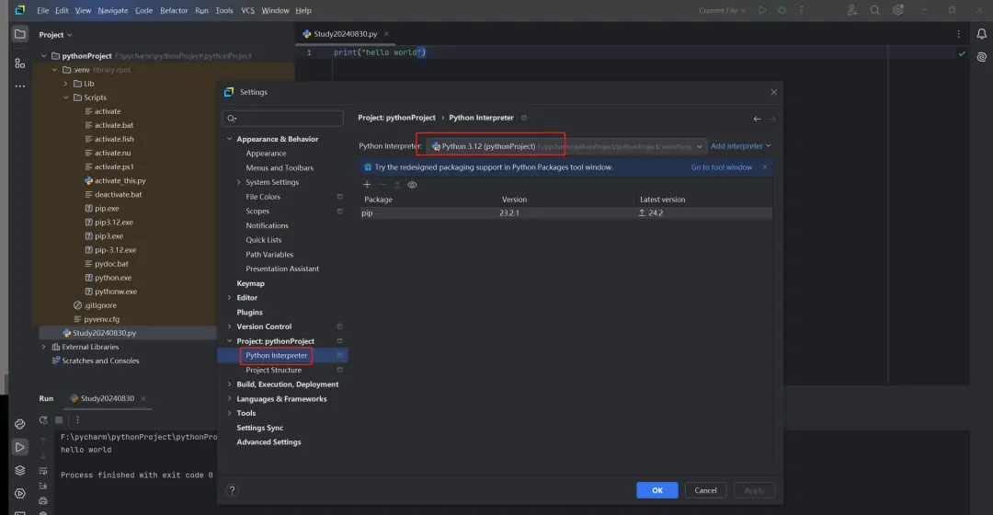Expand the Add Interpreter dropdown
This screenshot has width=993, height=515.
[741, 146]
